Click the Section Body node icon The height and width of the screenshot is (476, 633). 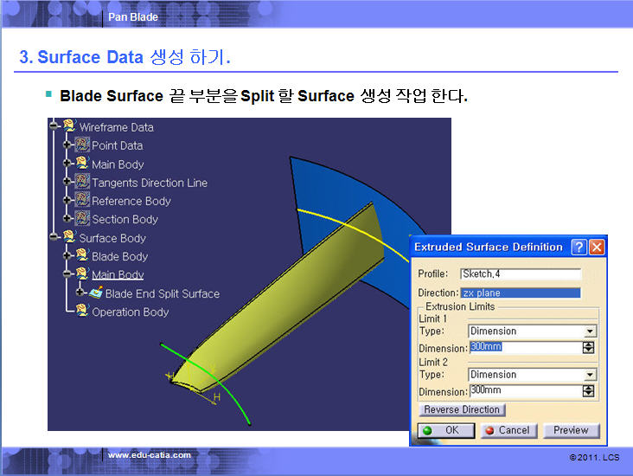tap(83, 219)
